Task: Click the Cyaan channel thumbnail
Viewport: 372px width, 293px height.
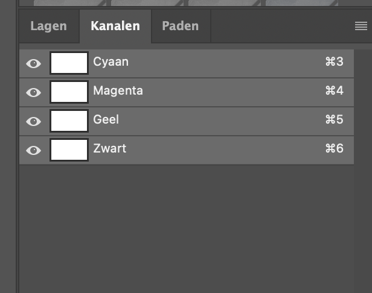Action: pos(69,63)
